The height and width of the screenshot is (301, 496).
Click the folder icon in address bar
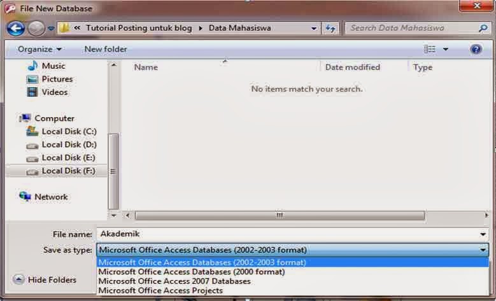click(64, 28)
